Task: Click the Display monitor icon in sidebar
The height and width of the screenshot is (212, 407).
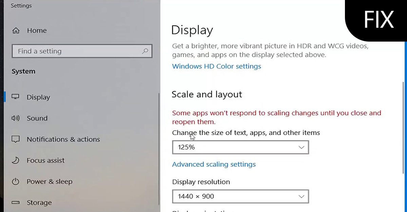Action: pos(16,97)
